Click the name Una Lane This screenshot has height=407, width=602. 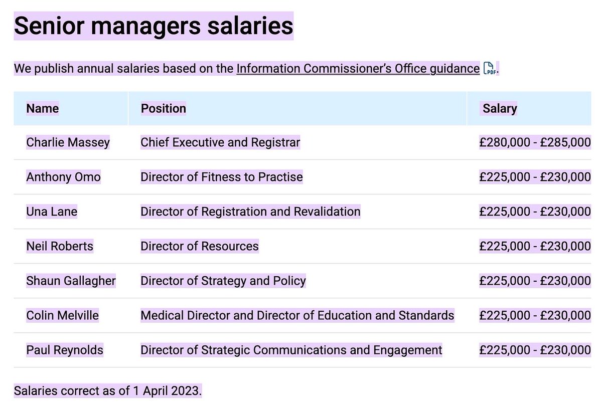tap(52, 212)
